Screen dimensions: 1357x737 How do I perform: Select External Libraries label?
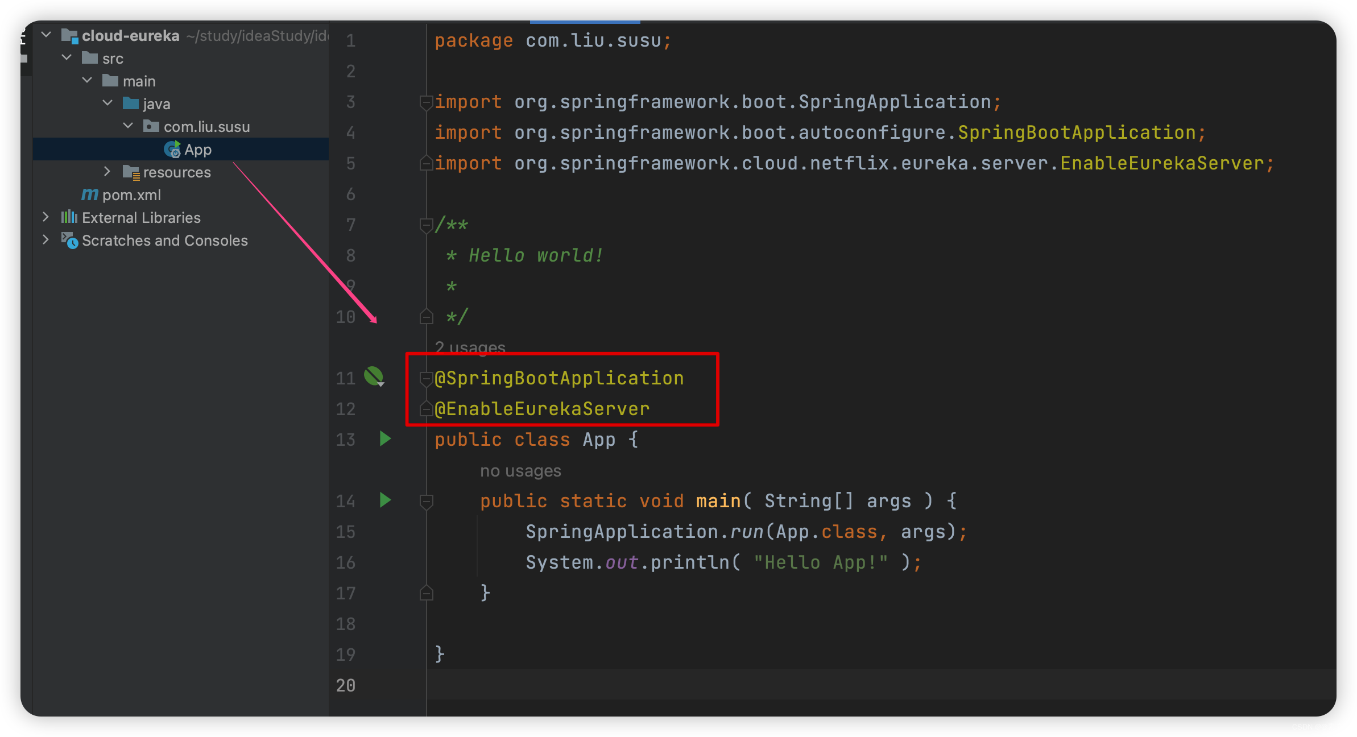[x=141, y=218]
